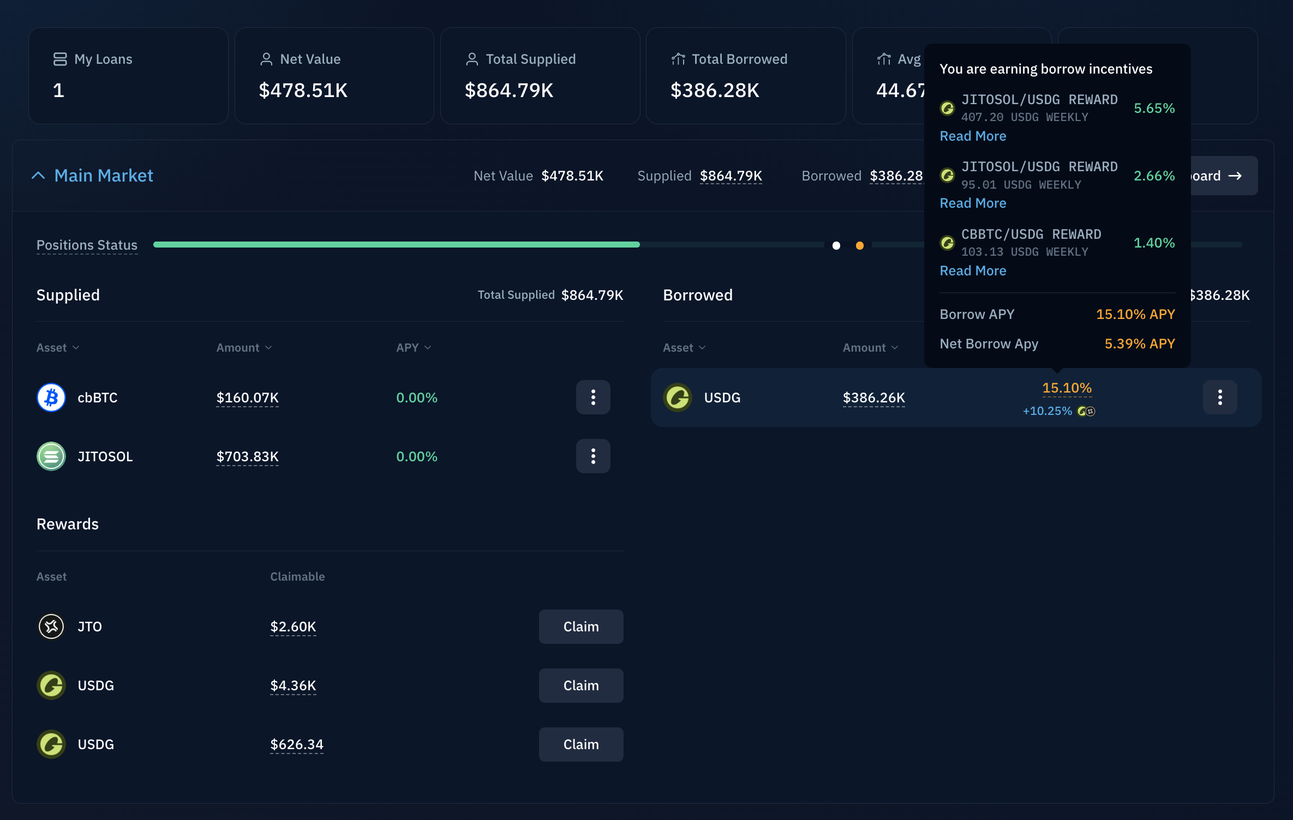This screenshot has height=820, width=1293.
Task: Open the USDG borrowed row three-dot menu
Action: coord(1220,397)
